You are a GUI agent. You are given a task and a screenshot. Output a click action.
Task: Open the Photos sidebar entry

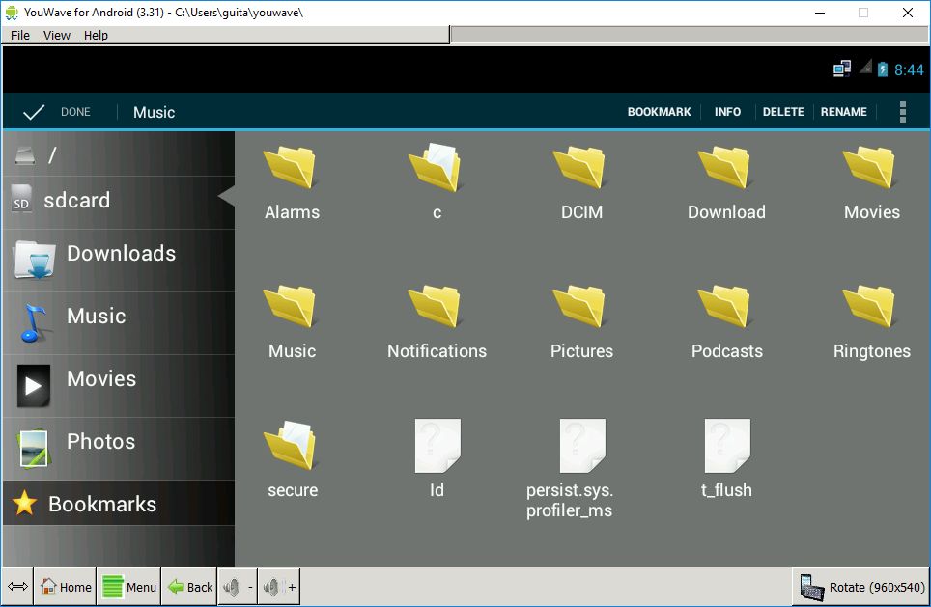pos(99,441)
